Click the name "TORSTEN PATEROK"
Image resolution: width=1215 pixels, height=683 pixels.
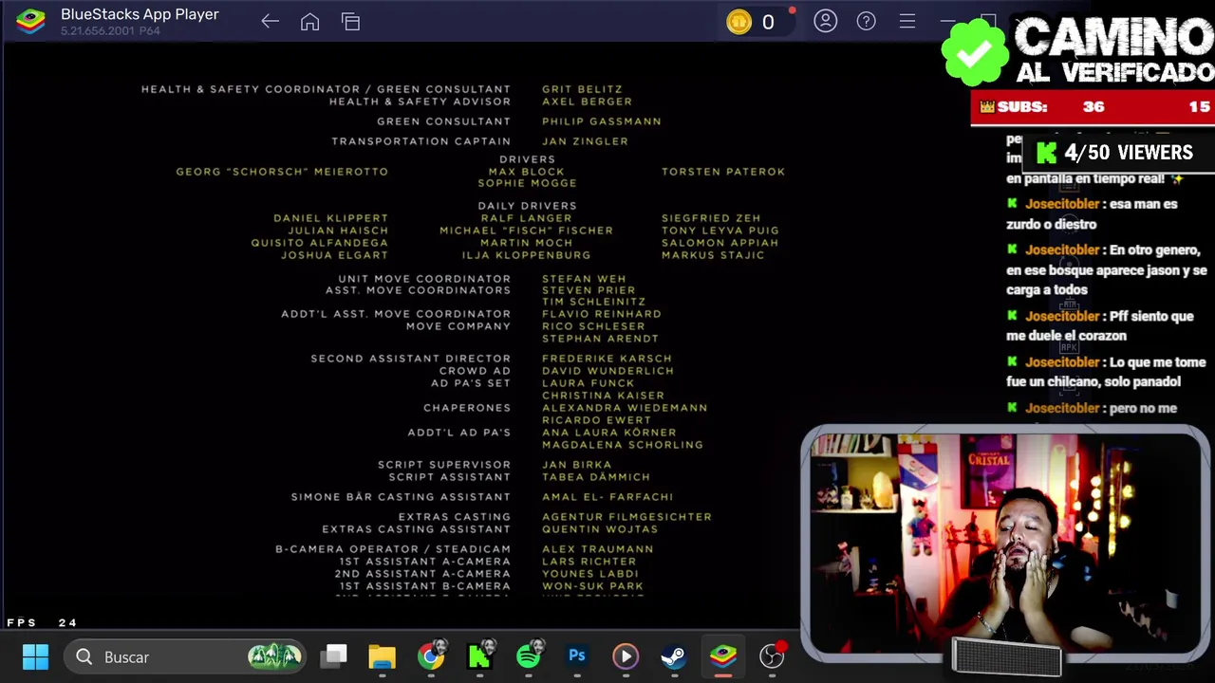pos(723,172)
